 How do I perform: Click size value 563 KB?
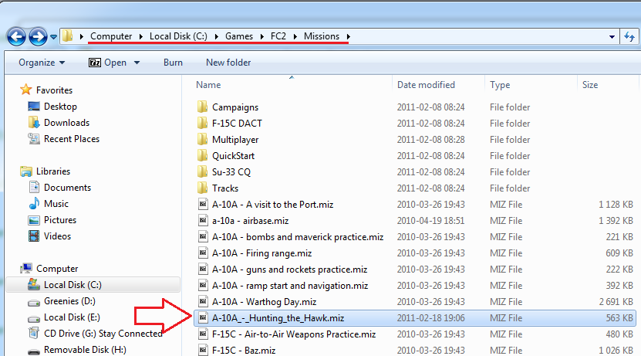[619, 318]
